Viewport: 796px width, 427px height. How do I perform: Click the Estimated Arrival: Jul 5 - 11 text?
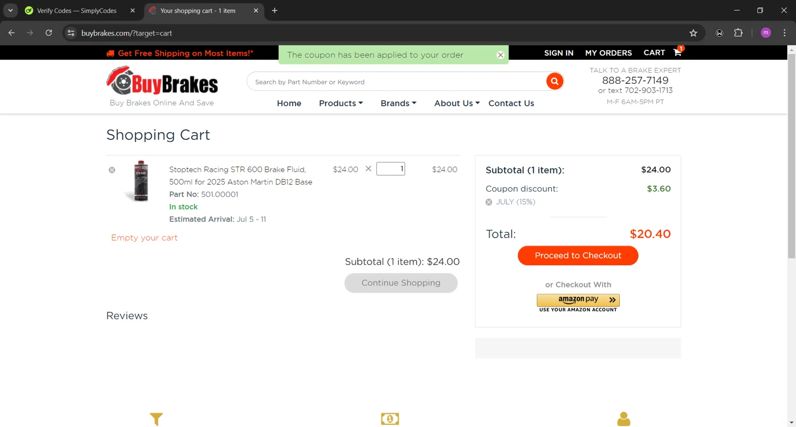(x=218, y=219)
